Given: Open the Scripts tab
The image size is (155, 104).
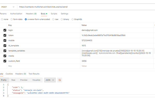Looking at the screenshot, I should pos(54,14).
